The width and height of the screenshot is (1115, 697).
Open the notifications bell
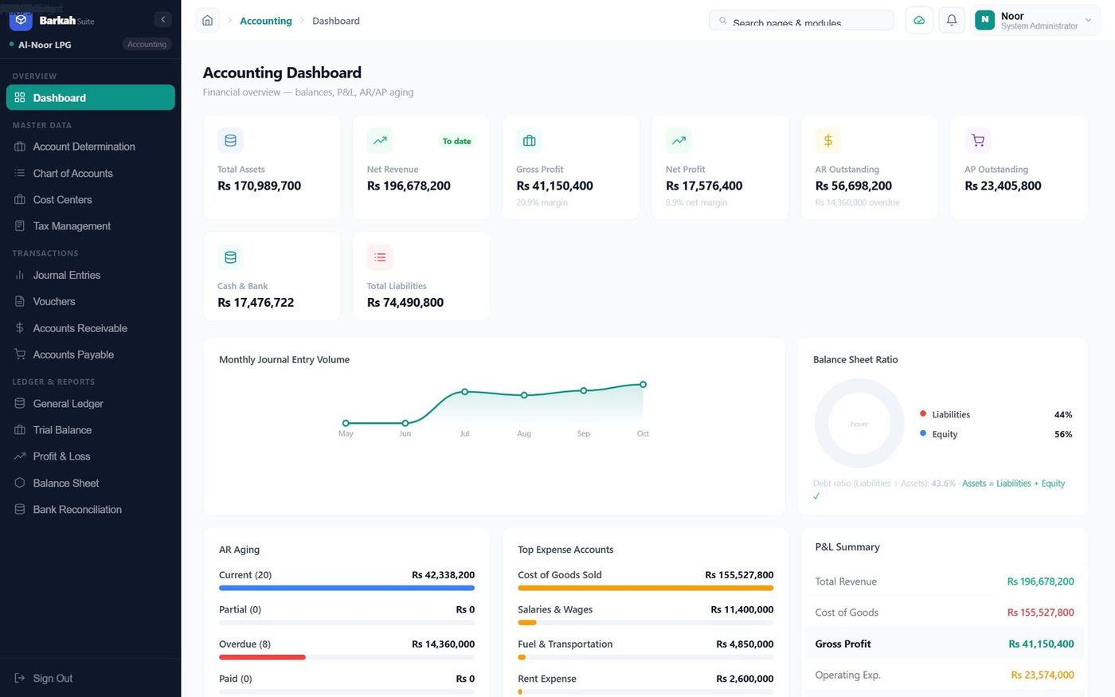point(952,21)
